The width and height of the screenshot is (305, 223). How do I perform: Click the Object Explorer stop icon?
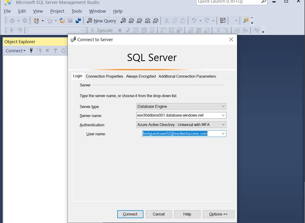click(x=47, y=51)
